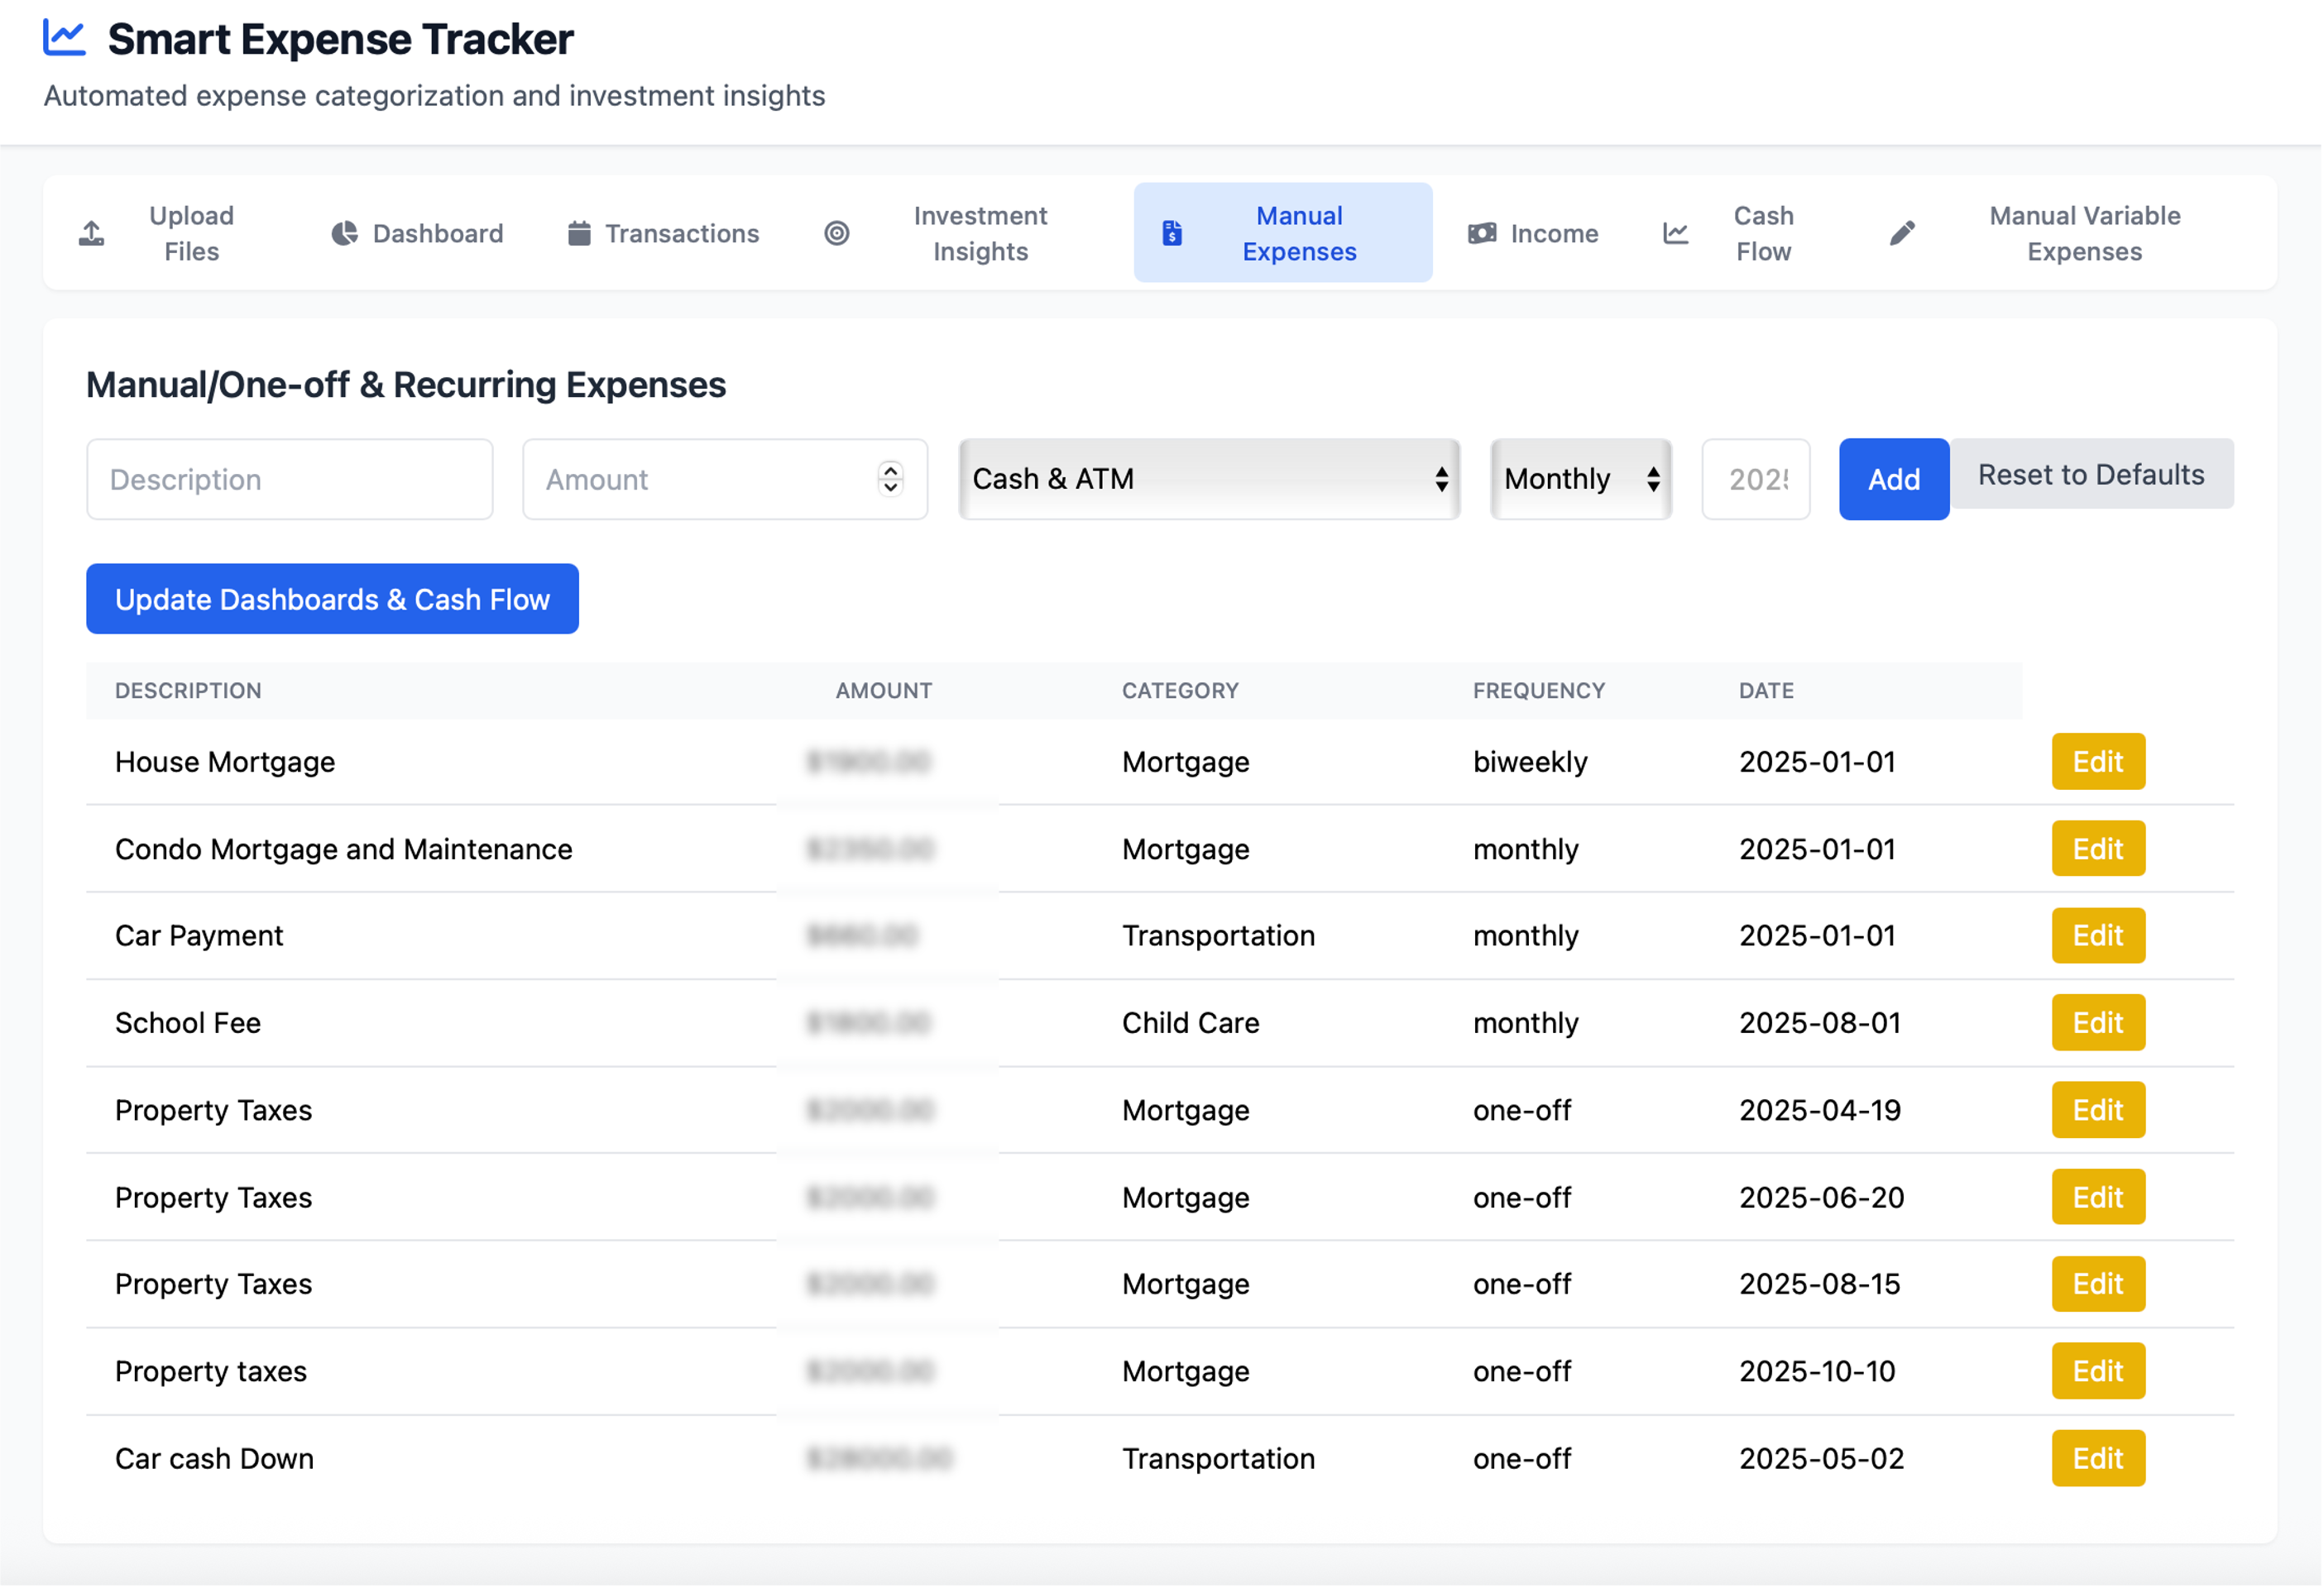Viewport: 2324px width, 1588px height.
Task: Click the line chart icon for Cash Flow
Action: (1676, 233)
